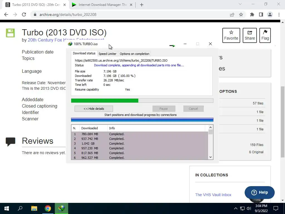285x214 pixels.
Task: Expand the tab search chevron
Action: 240,4
